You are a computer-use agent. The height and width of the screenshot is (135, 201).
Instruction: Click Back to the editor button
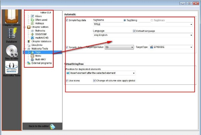42,126
